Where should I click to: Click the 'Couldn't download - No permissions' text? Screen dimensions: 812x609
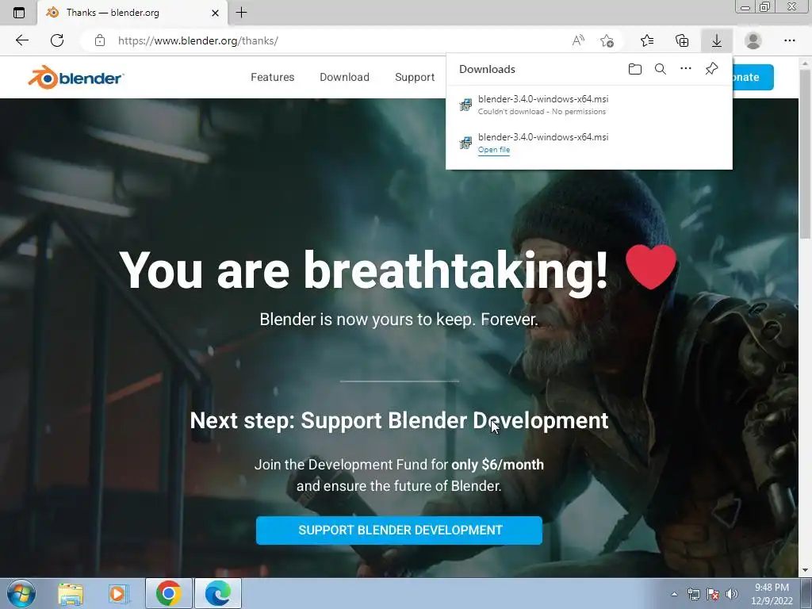[542, 112]
